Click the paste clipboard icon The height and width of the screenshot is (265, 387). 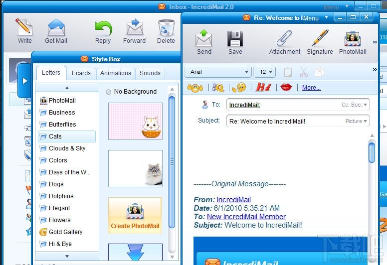pos(288,72)
